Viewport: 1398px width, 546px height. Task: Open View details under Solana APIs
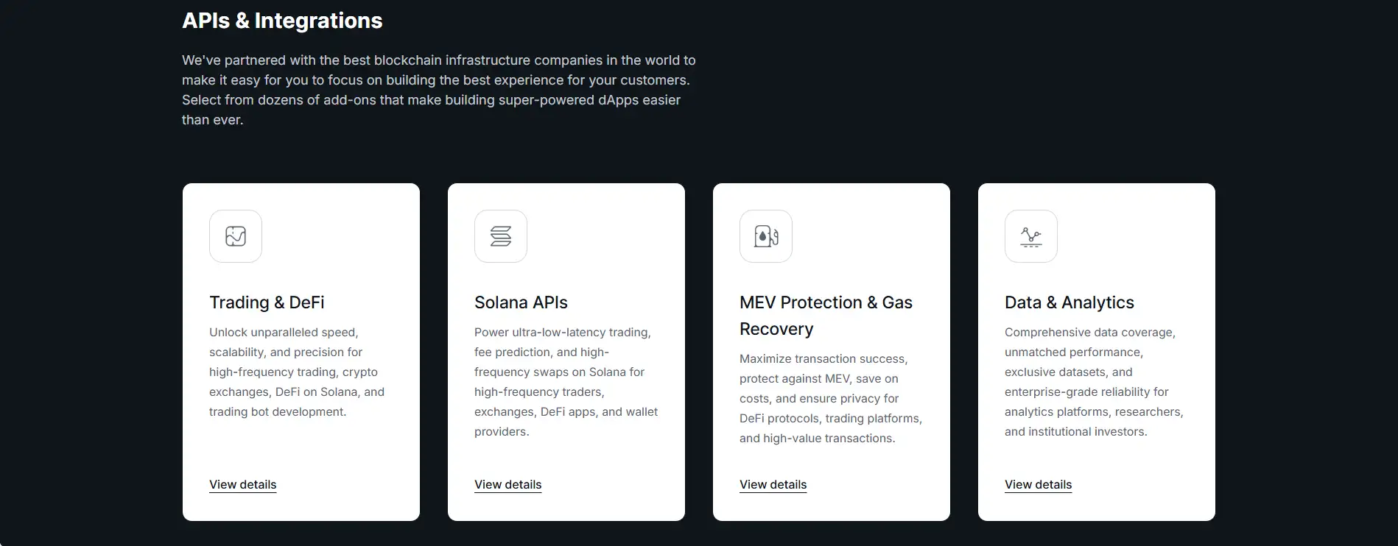(x=508, y=484)
